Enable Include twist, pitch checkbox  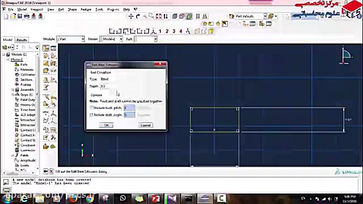click(92, 108)
